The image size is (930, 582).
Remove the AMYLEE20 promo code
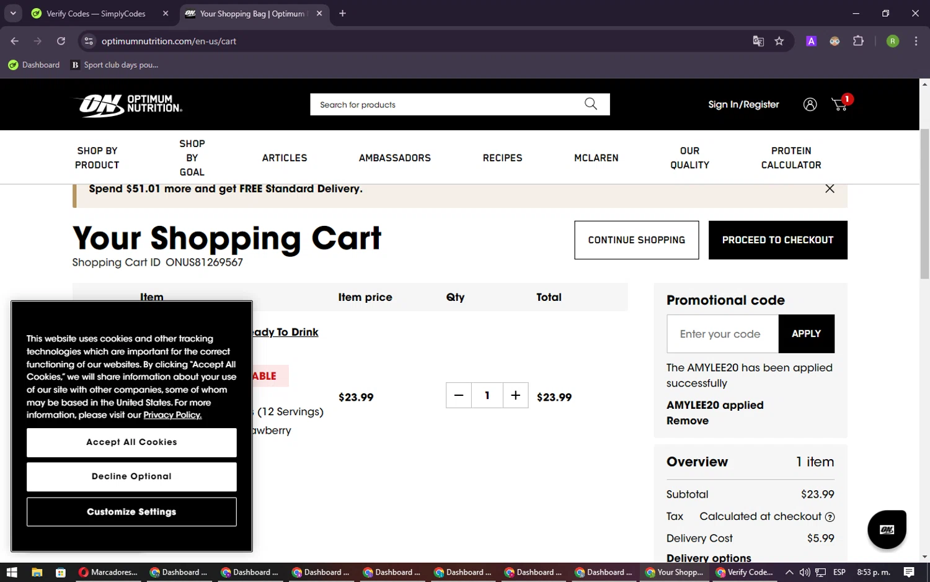coord(688,421)
